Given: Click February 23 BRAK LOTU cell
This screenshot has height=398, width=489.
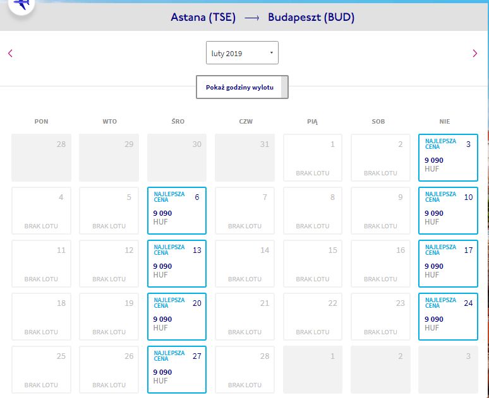Looking at the screenshot, I should (x=380, y=317).
